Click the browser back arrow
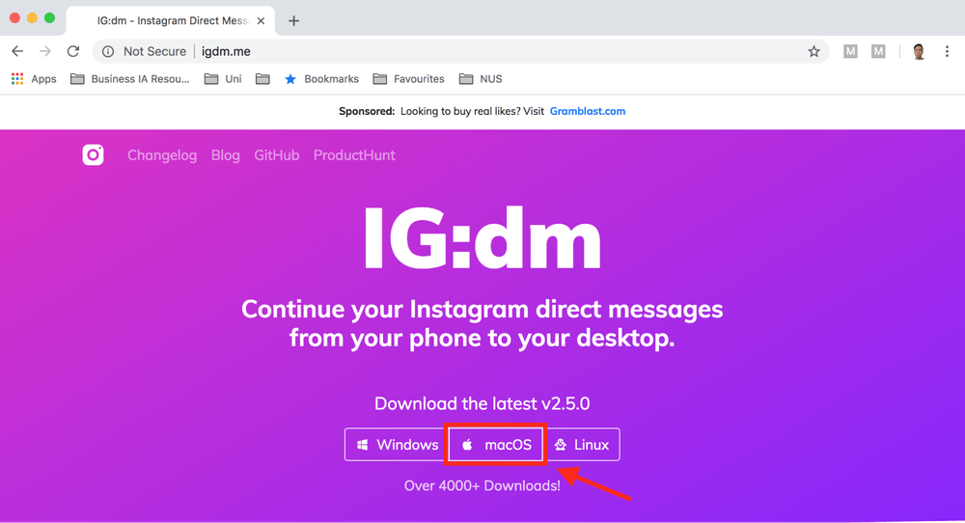The height and width of the screenshot is (523, 965). (x=17, y=51)
